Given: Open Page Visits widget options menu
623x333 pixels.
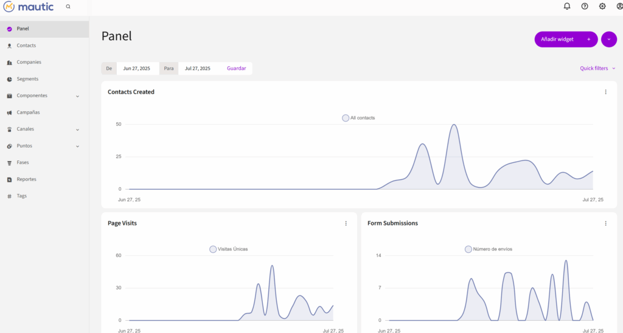Looking at the screenshot, I should (x=346, y=224).
